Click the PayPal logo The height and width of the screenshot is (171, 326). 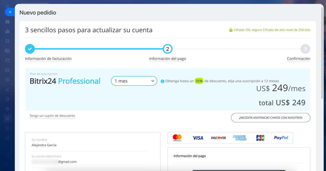point(281,138)
